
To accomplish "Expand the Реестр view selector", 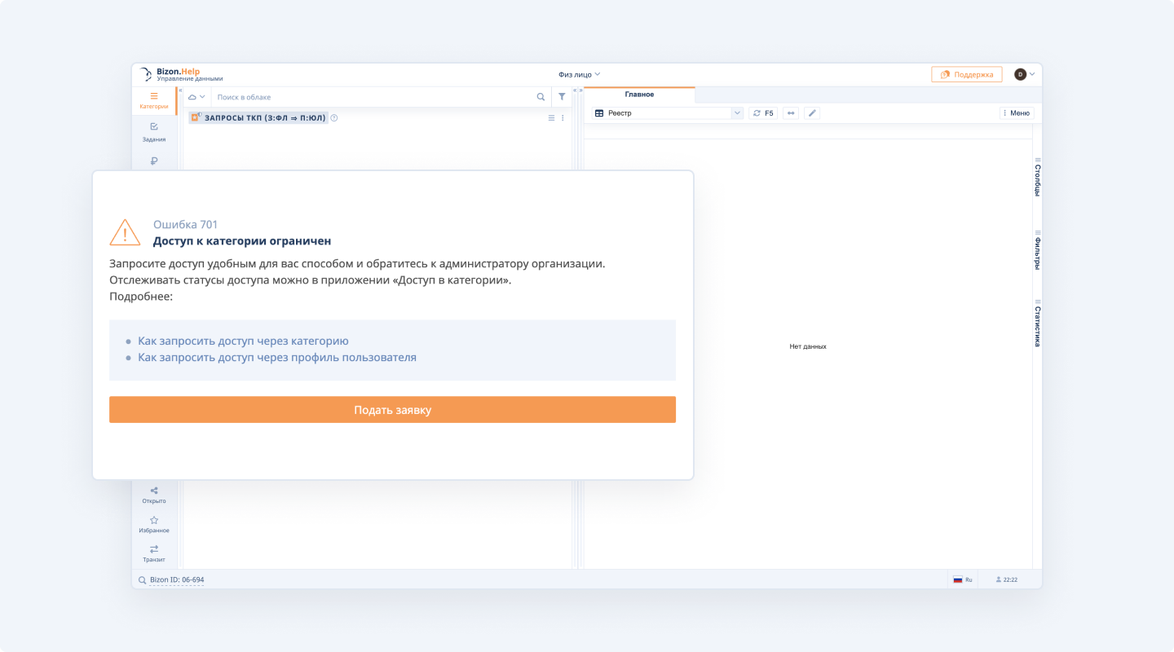I will (736, 112).
